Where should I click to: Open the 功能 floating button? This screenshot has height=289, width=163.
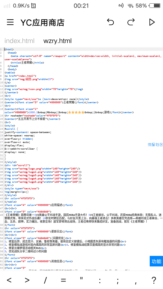pos(156,261)
